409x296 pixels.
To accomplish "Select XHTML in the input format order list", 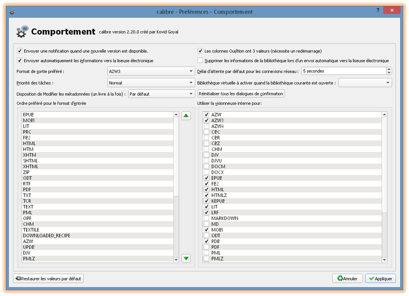I will [98, 166].
